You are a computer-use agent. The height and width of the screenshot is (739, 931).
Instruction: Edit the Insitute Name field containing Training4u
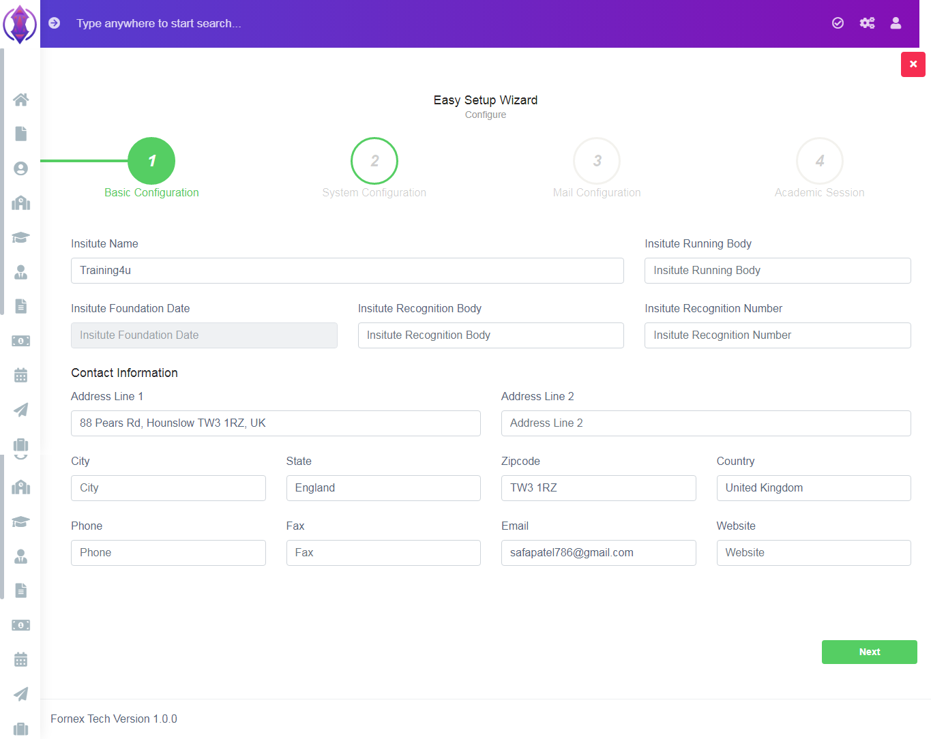pos(347,271)
